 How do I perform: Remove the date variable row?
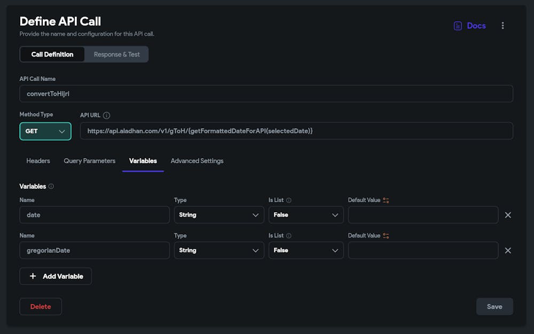508,215
